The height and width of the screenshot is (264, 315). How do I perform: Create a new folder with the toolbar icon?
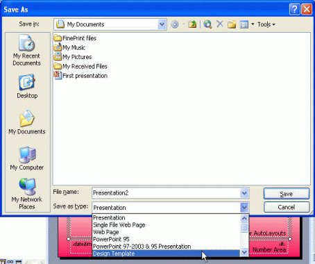click(x=232, y=24)
